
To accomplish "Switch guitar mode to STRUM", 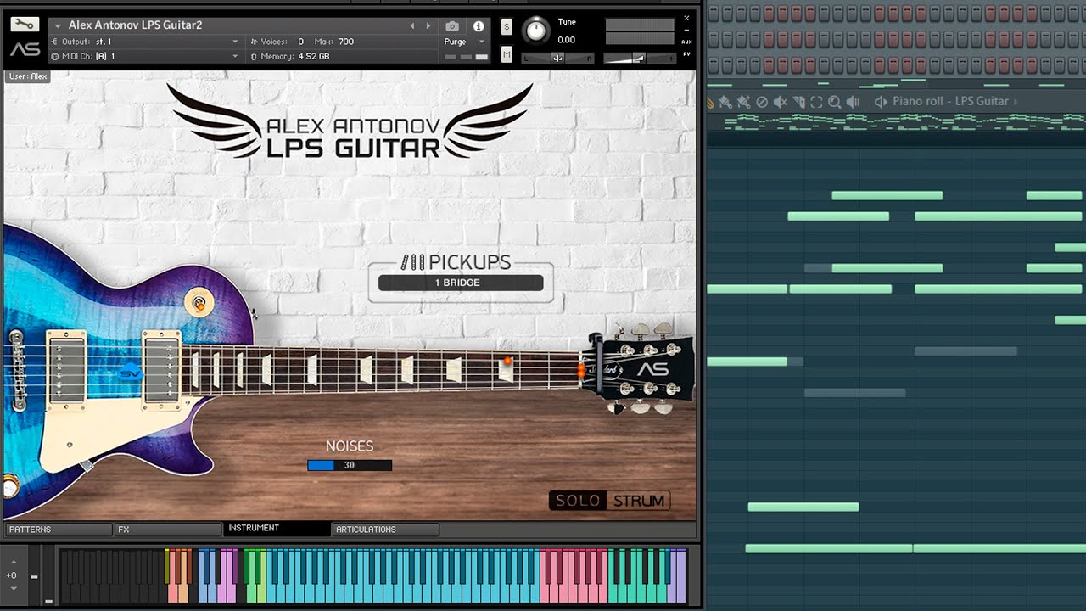I will (639, 501).
